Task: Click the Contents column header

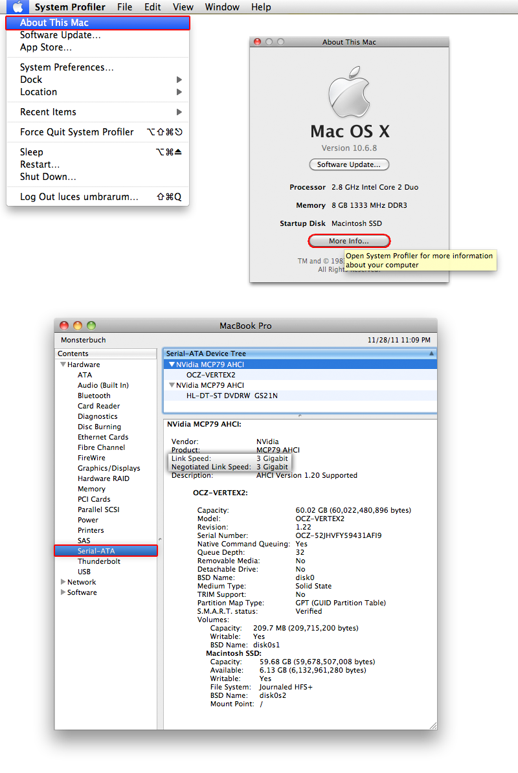Action: [x=106, y=353]
